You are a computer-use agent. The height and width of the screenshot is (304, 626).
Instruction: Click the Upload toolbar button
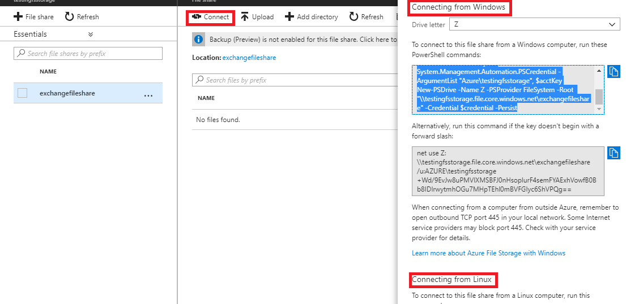tap(257, 17)
